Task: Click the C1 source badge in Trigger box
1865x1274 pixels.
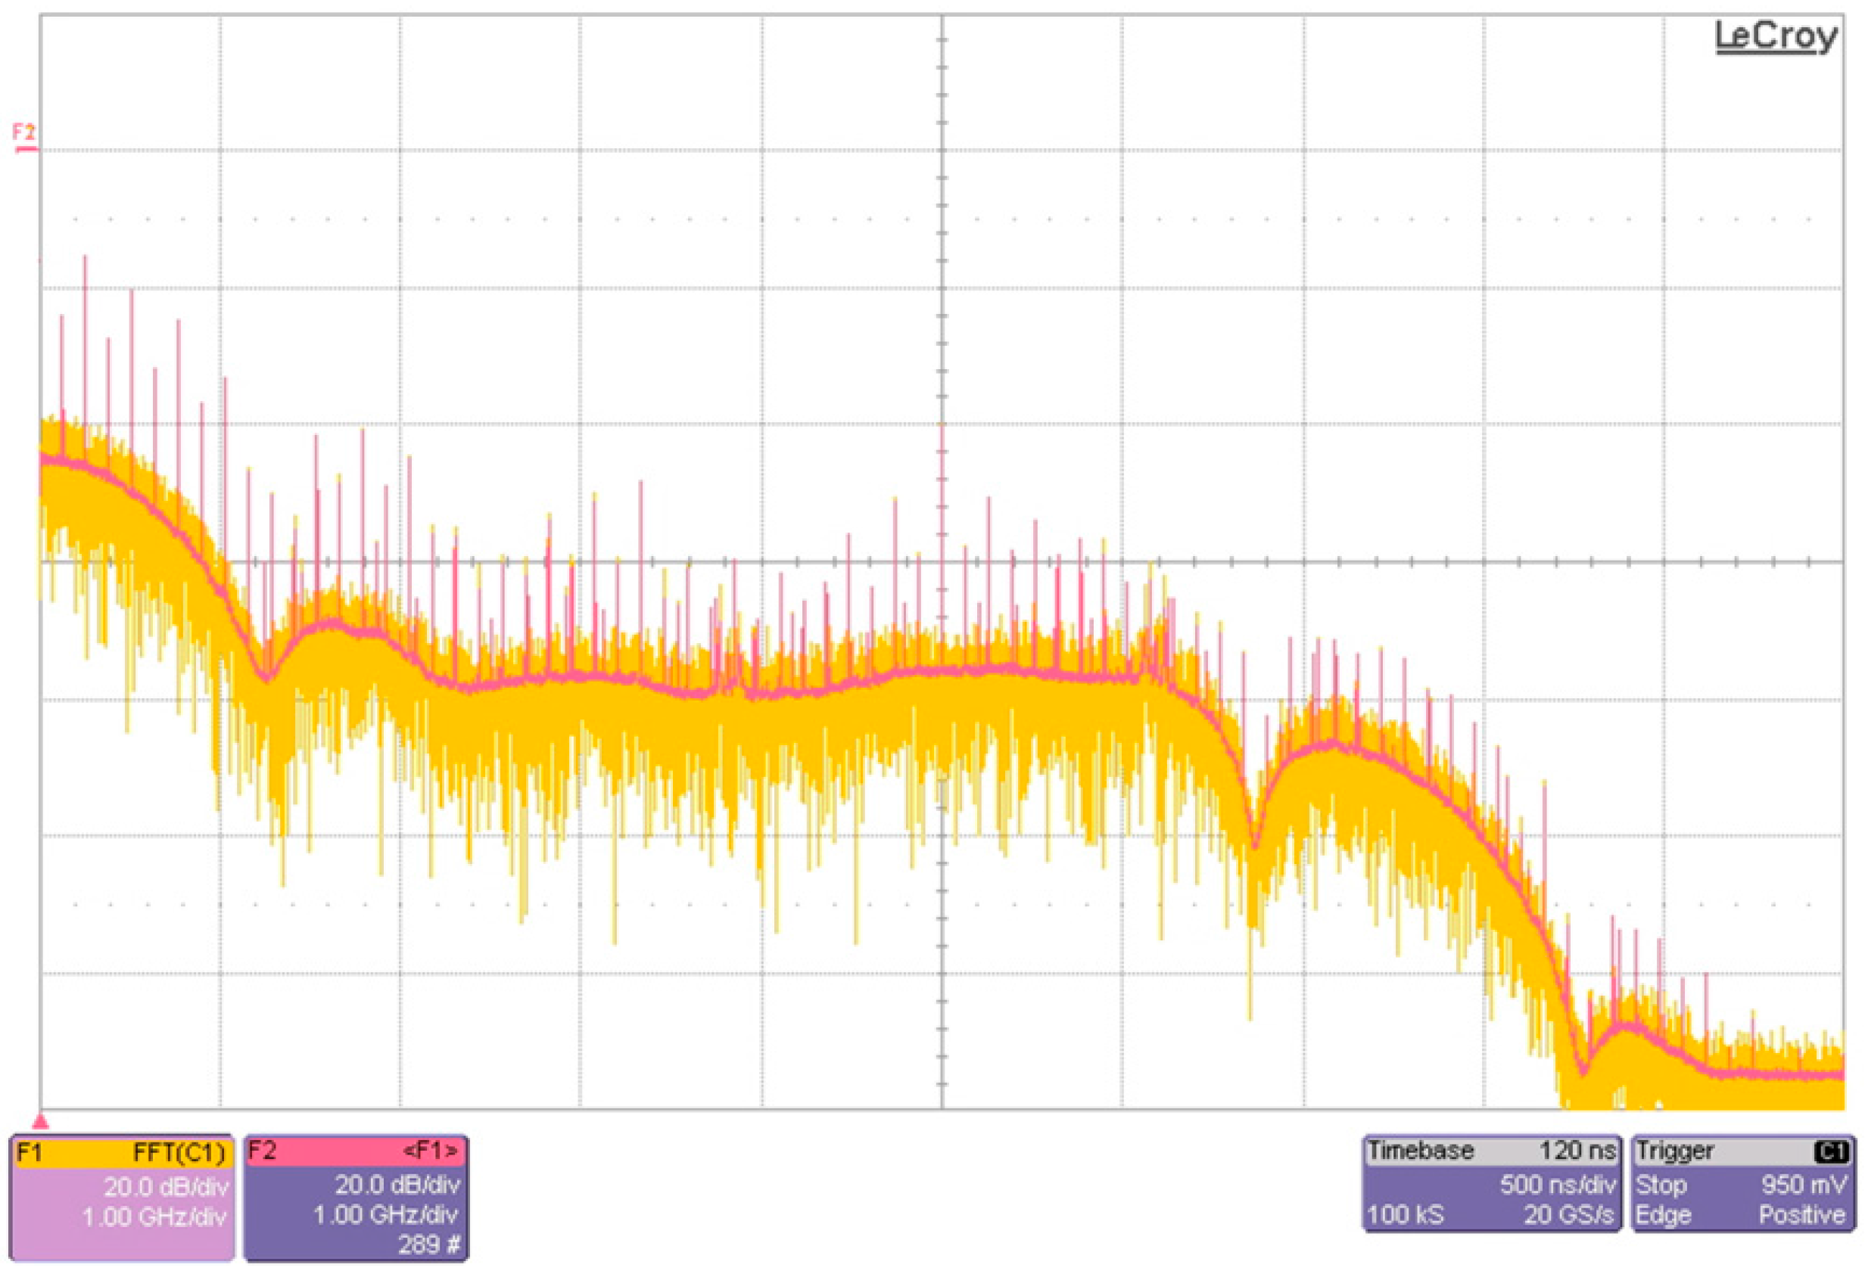Action: pyautogui.click(x=1831, y=1152)
